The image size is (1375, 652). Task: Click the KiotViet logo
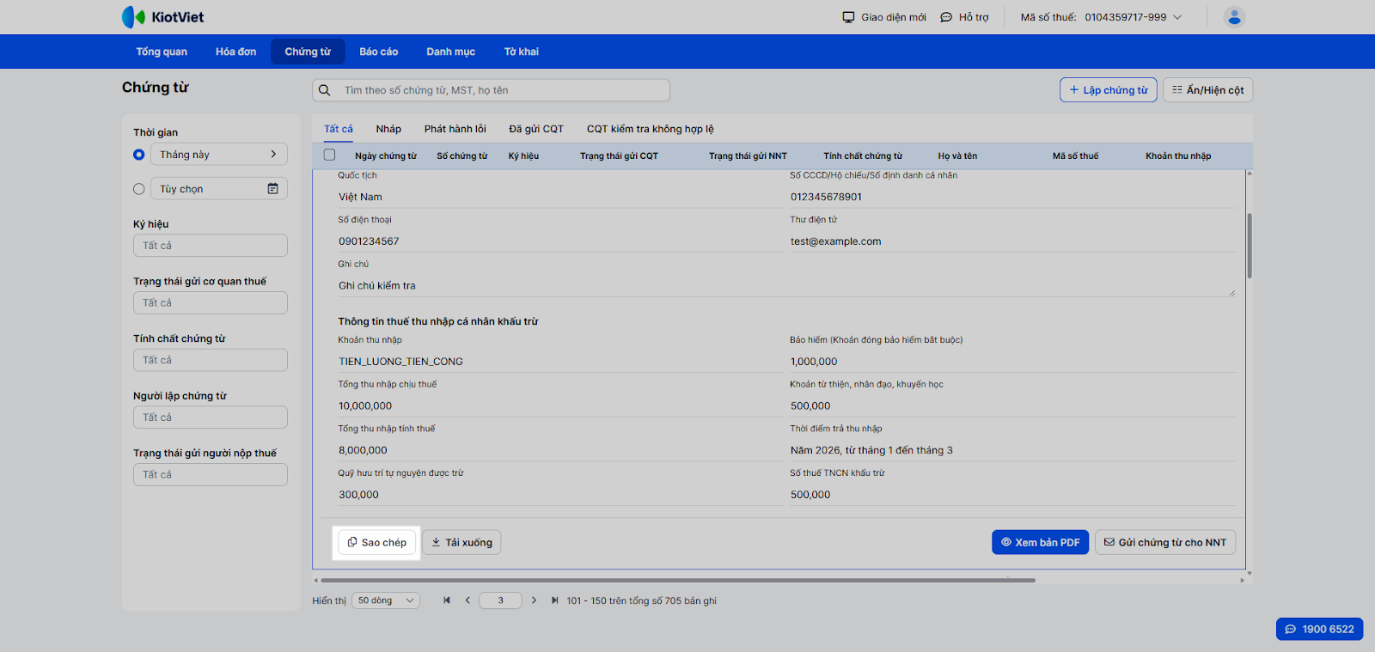click(163, 17)
